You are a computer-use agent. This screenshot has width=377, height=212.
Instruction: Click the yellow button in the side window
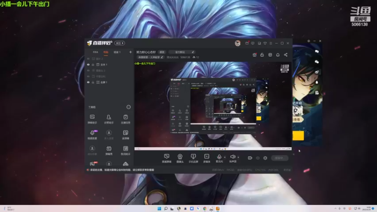click(x=298, y=136)
